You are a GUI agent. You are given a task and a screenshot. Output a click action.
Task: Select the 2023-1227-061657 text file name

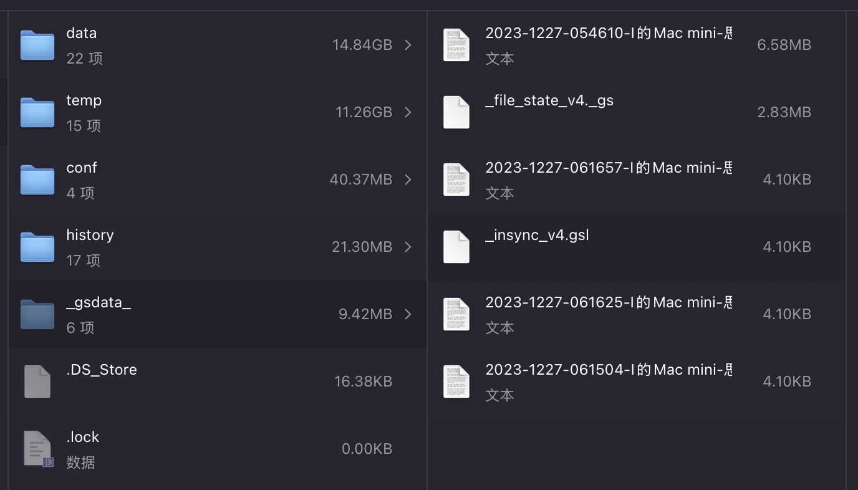pos(608,168)
